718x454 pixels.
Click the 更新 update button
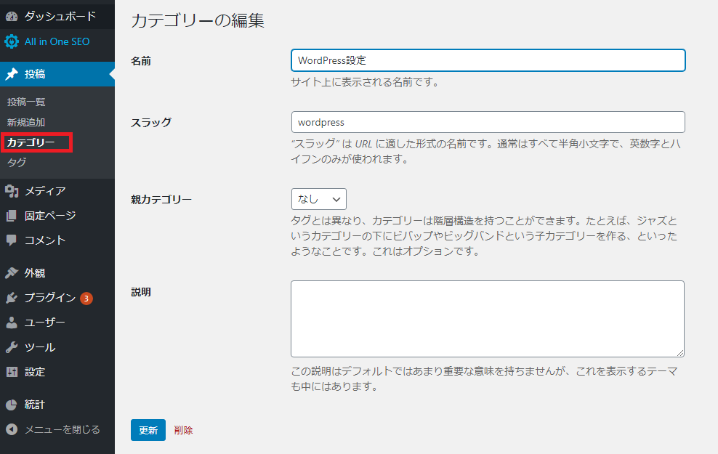point(148,430)
